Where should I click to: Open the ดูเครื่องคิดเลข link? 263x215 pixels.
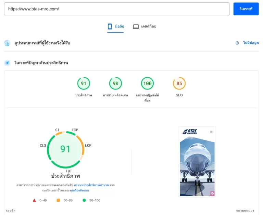(79, 190)
